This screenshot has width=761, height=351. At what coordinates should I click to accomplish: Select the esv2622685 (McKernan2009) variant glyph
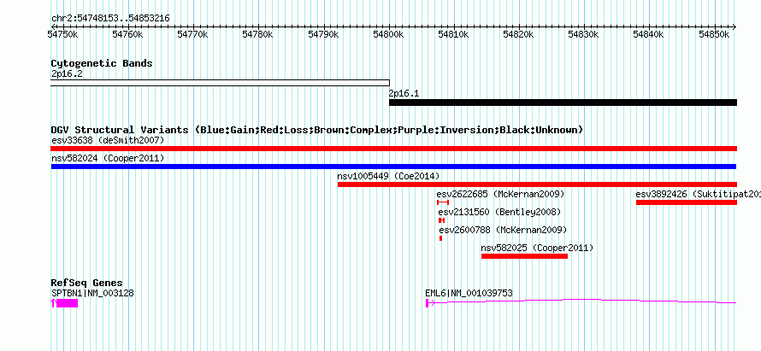pos(443,202)
